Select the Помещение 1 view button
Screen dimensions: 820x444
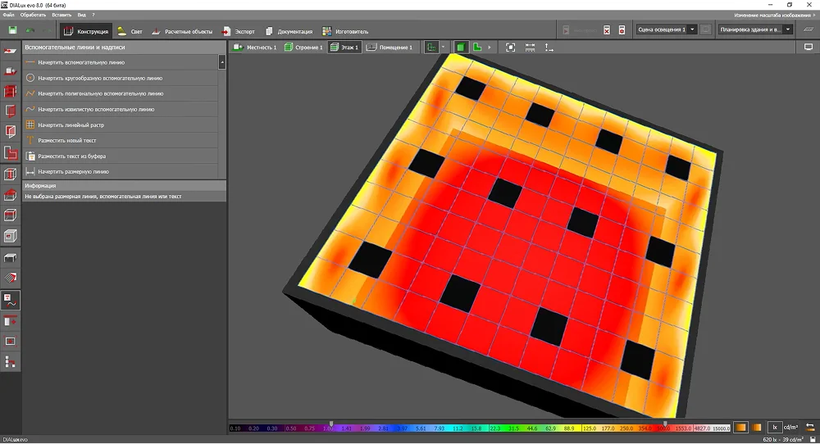[389, 48]
